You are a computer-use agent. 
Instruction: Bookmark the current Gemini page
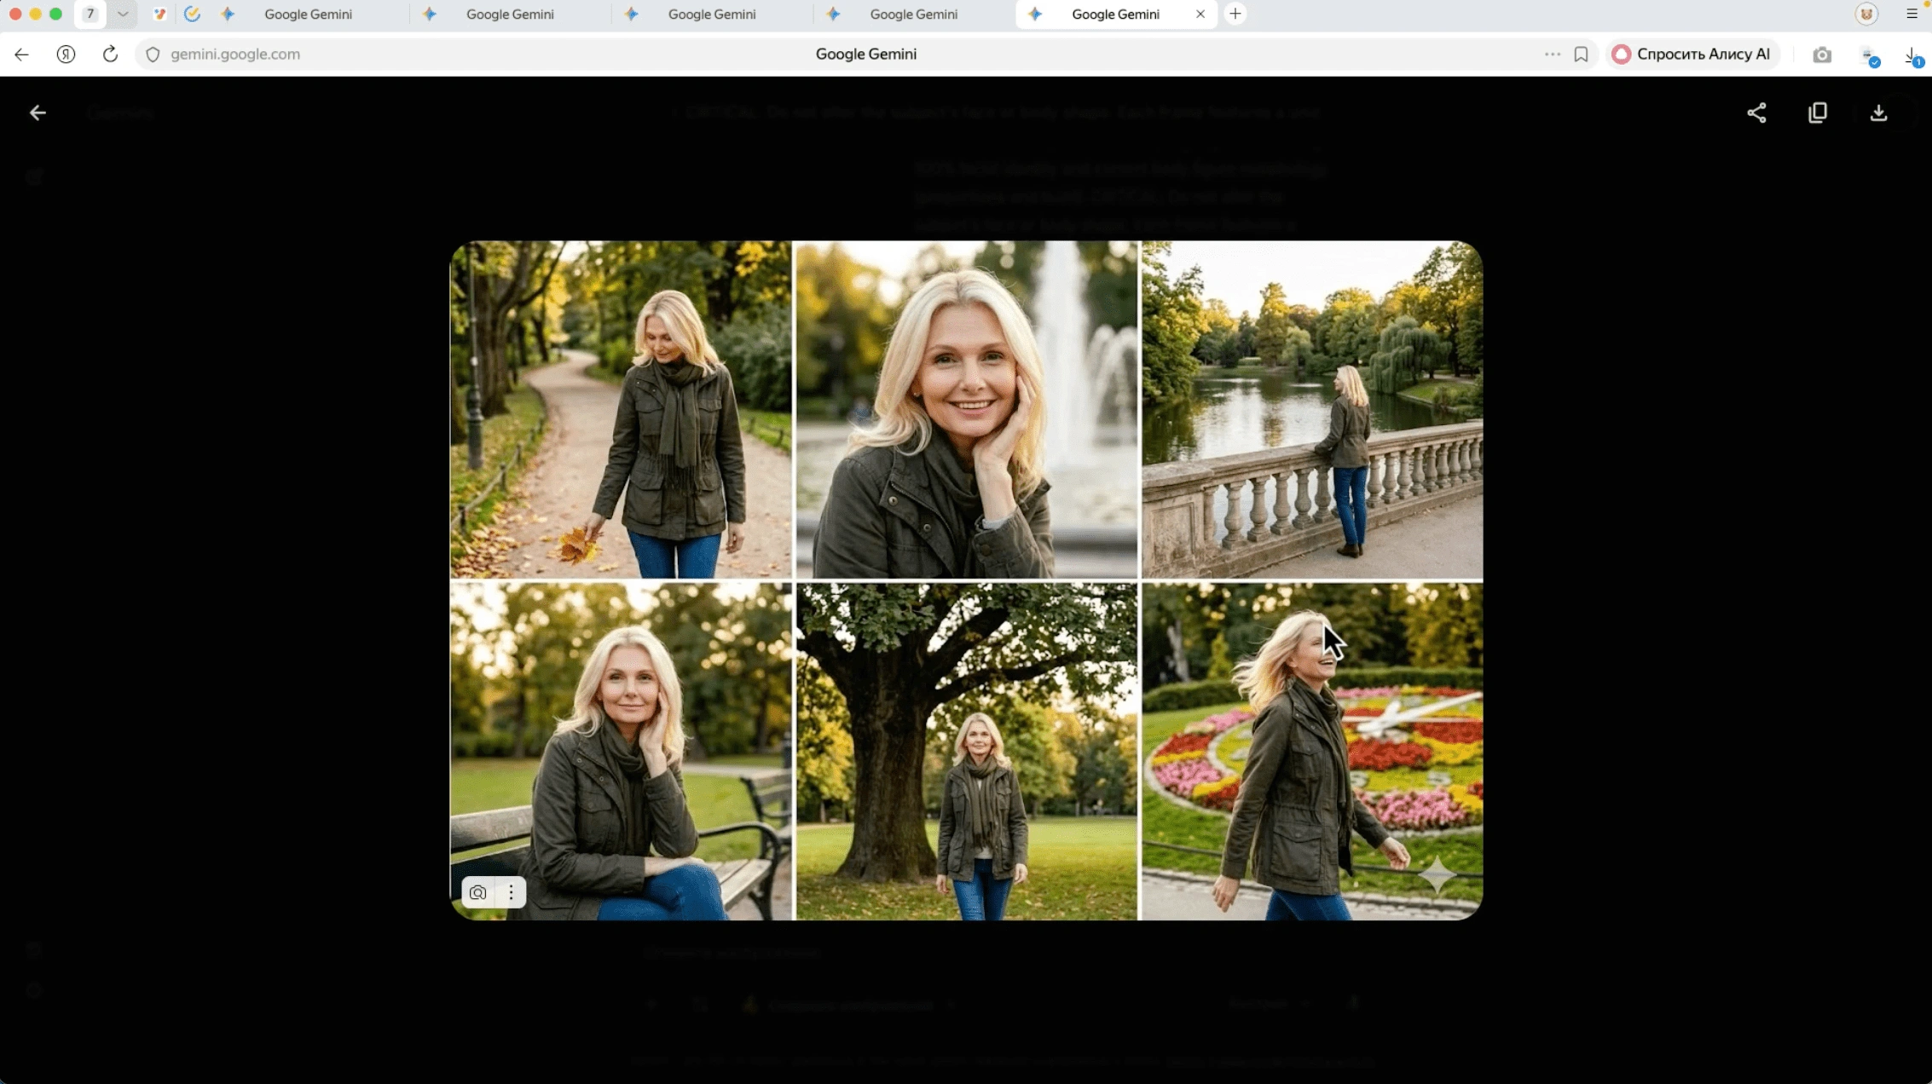pos(1582,54)
